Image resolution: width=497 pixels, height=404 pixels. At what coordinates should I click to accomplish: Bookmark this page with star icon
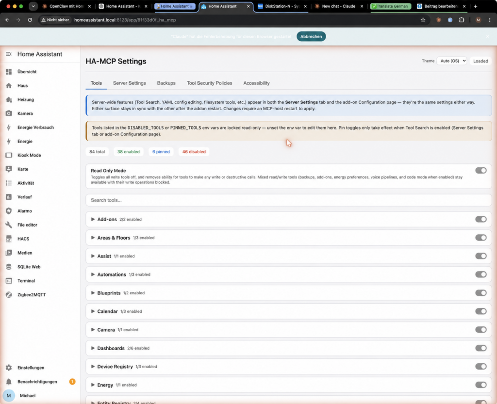coord(423,20)
